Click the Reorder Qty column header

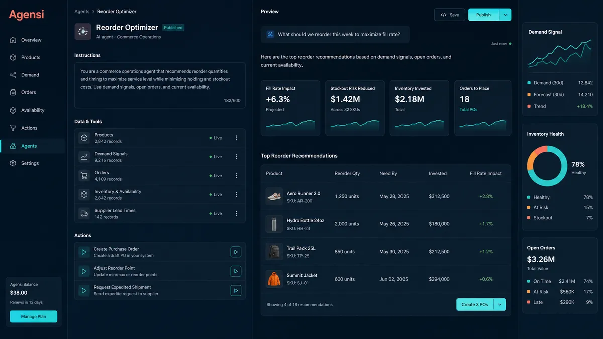[347, 174]
